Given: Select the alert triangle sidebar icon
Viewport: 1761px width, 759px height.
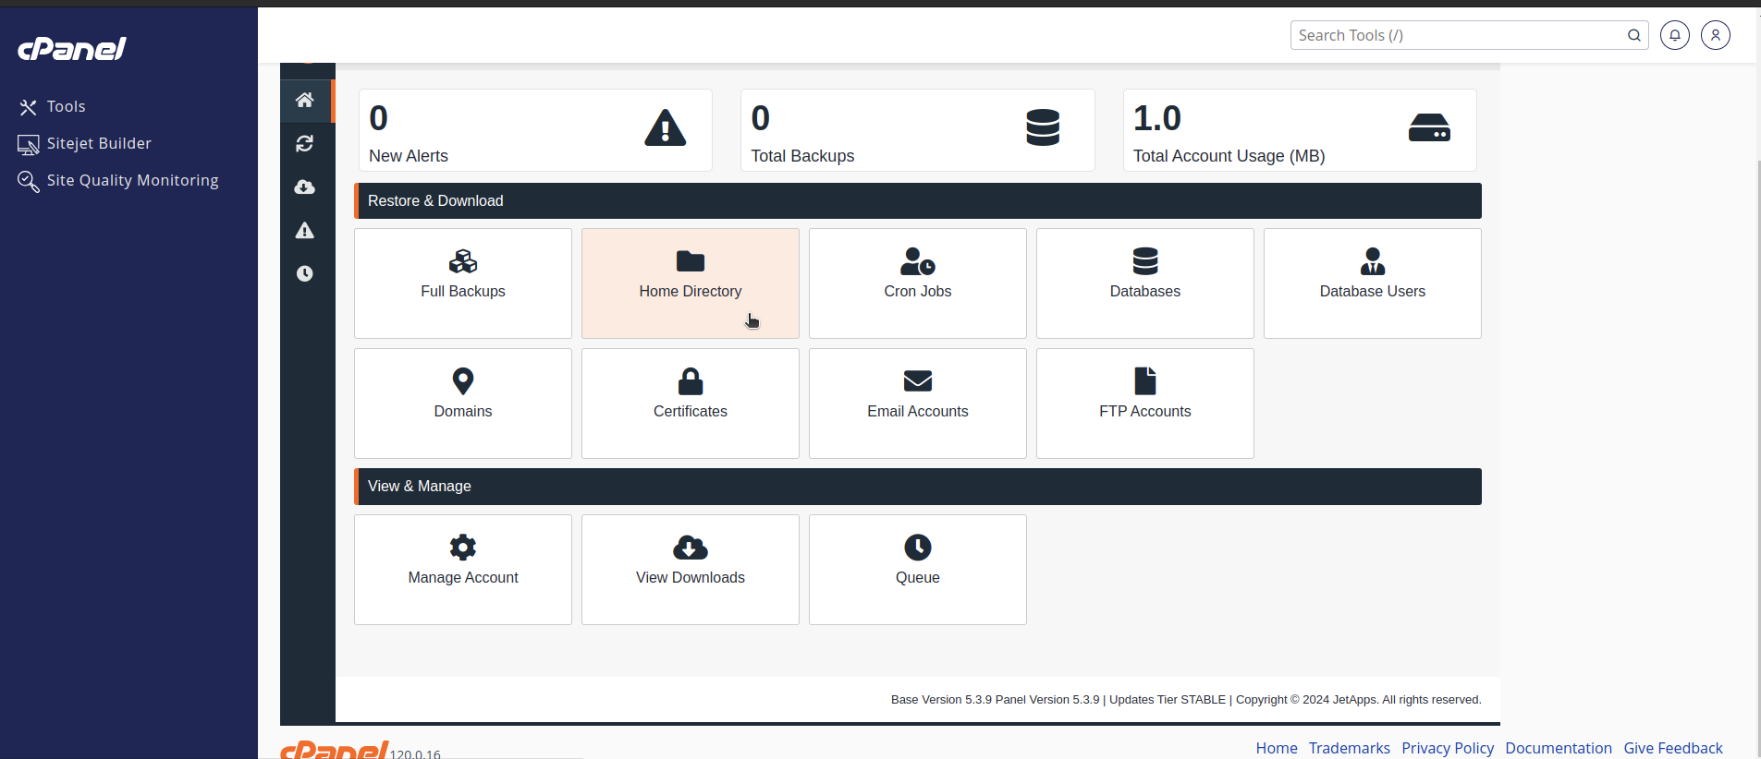Looking at the screenshot, I should click(305, 230).
